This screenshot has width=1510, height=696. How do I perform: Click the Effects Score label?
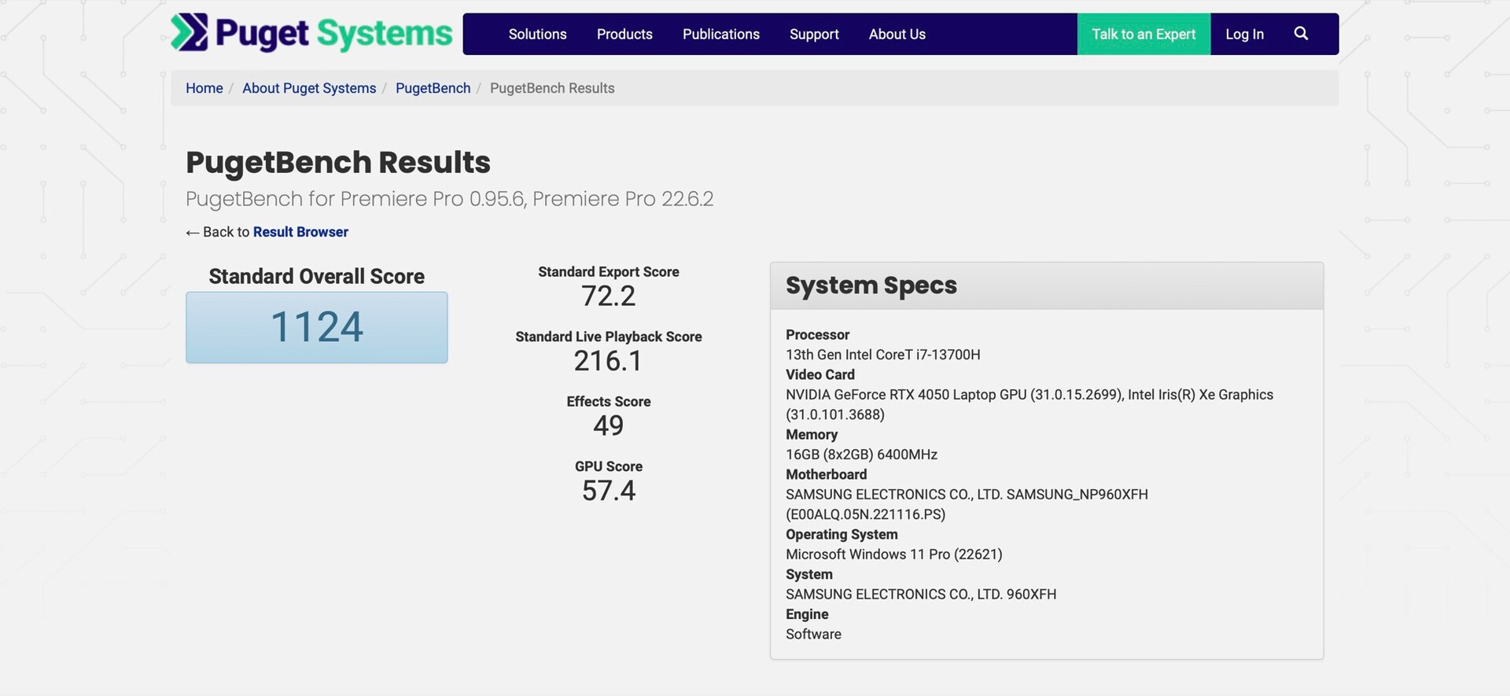pos(609,402)
